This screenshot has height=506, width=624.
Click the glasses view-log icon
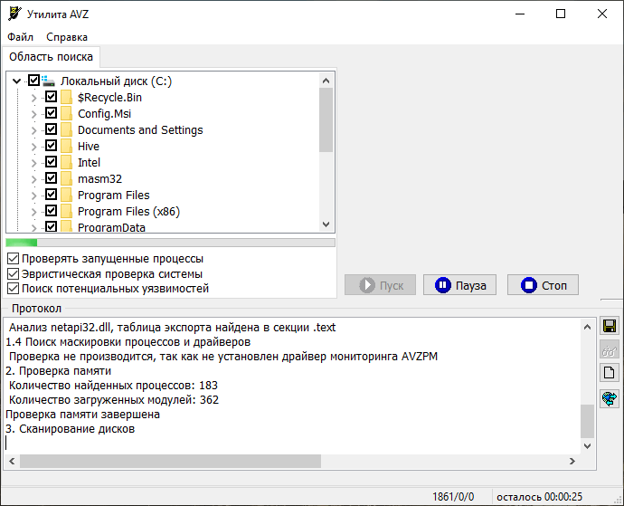[610, 349]
